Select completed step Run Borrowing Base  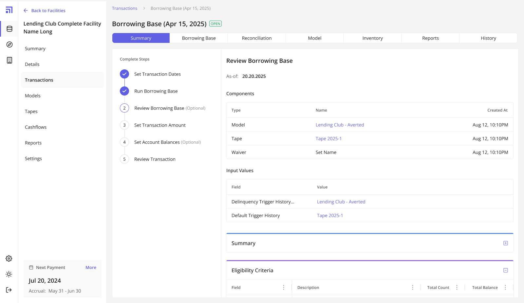tap(156, 91)
